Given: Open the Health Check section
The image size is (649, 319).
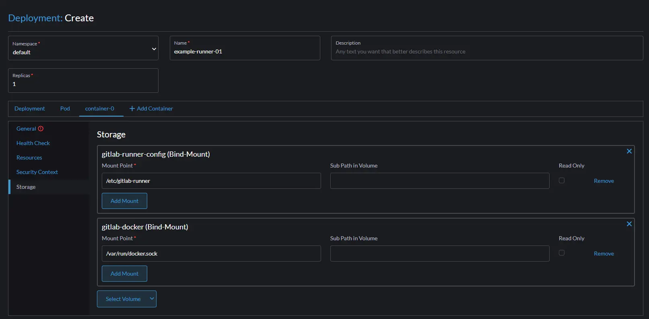Looking at the screenshot, I should (x=33, y=143).
